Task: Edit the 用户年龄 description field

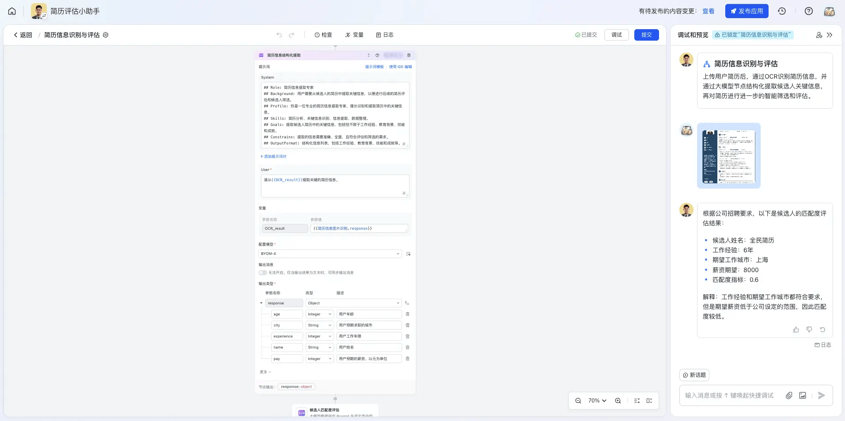Action: coord(369,314)
